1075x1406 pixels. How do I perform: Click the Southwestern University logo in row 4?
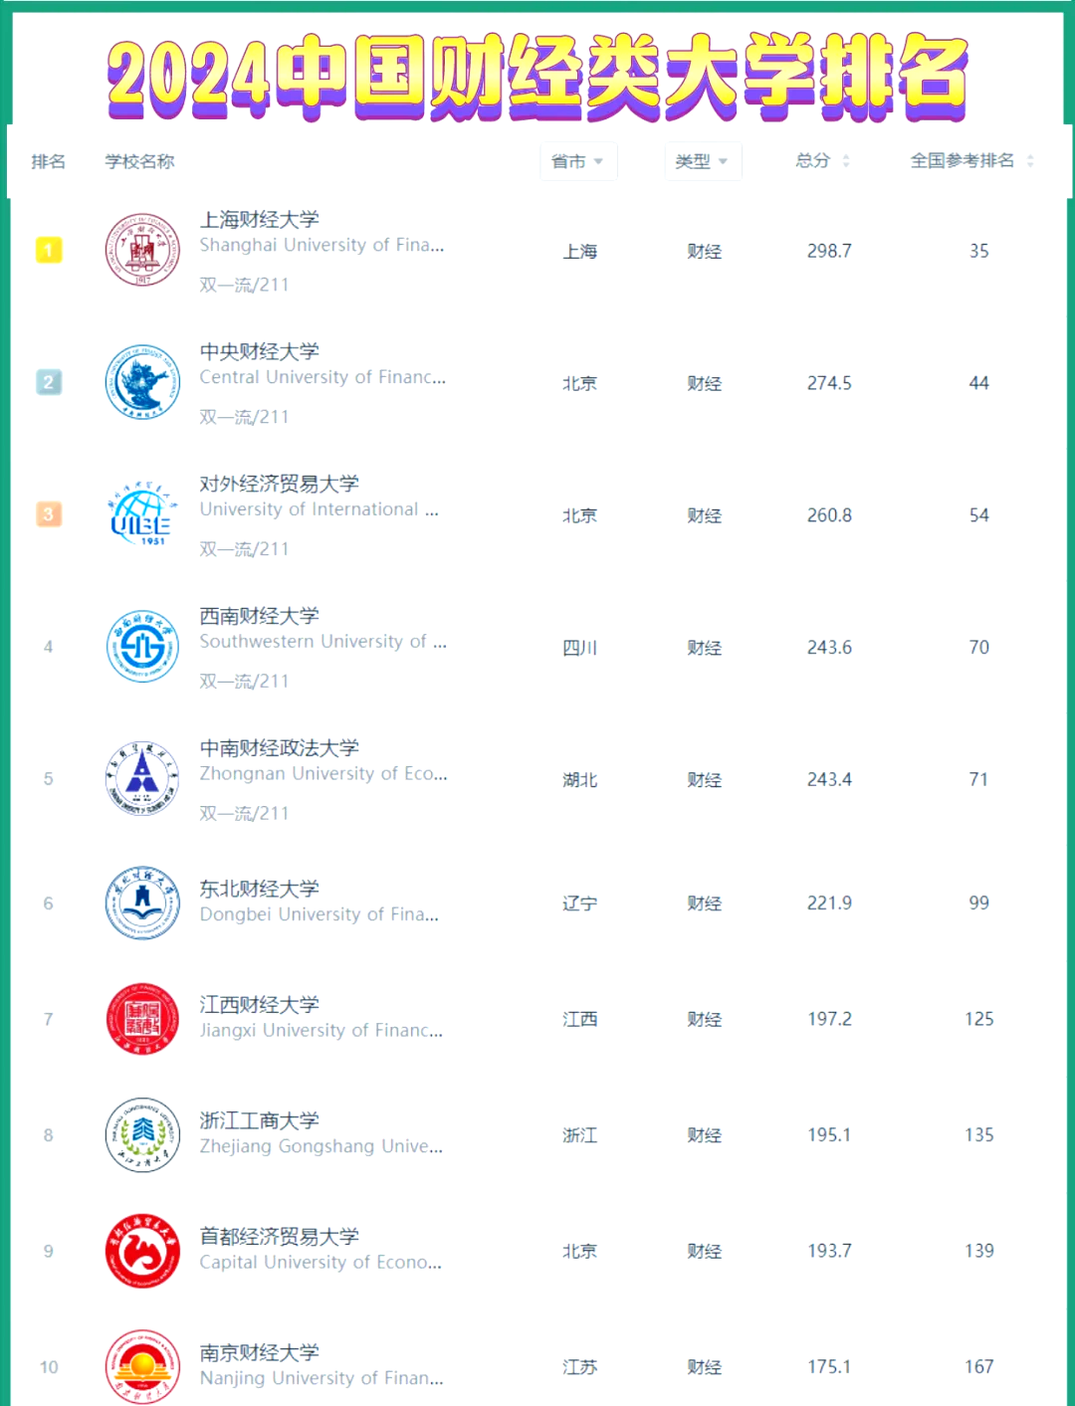point(142,647)
